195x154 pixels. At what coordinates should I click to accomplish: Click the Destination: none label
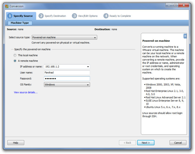point(106,29)
